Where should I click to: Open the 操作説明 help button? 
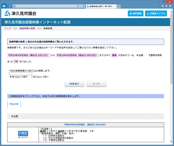point(136,14)
